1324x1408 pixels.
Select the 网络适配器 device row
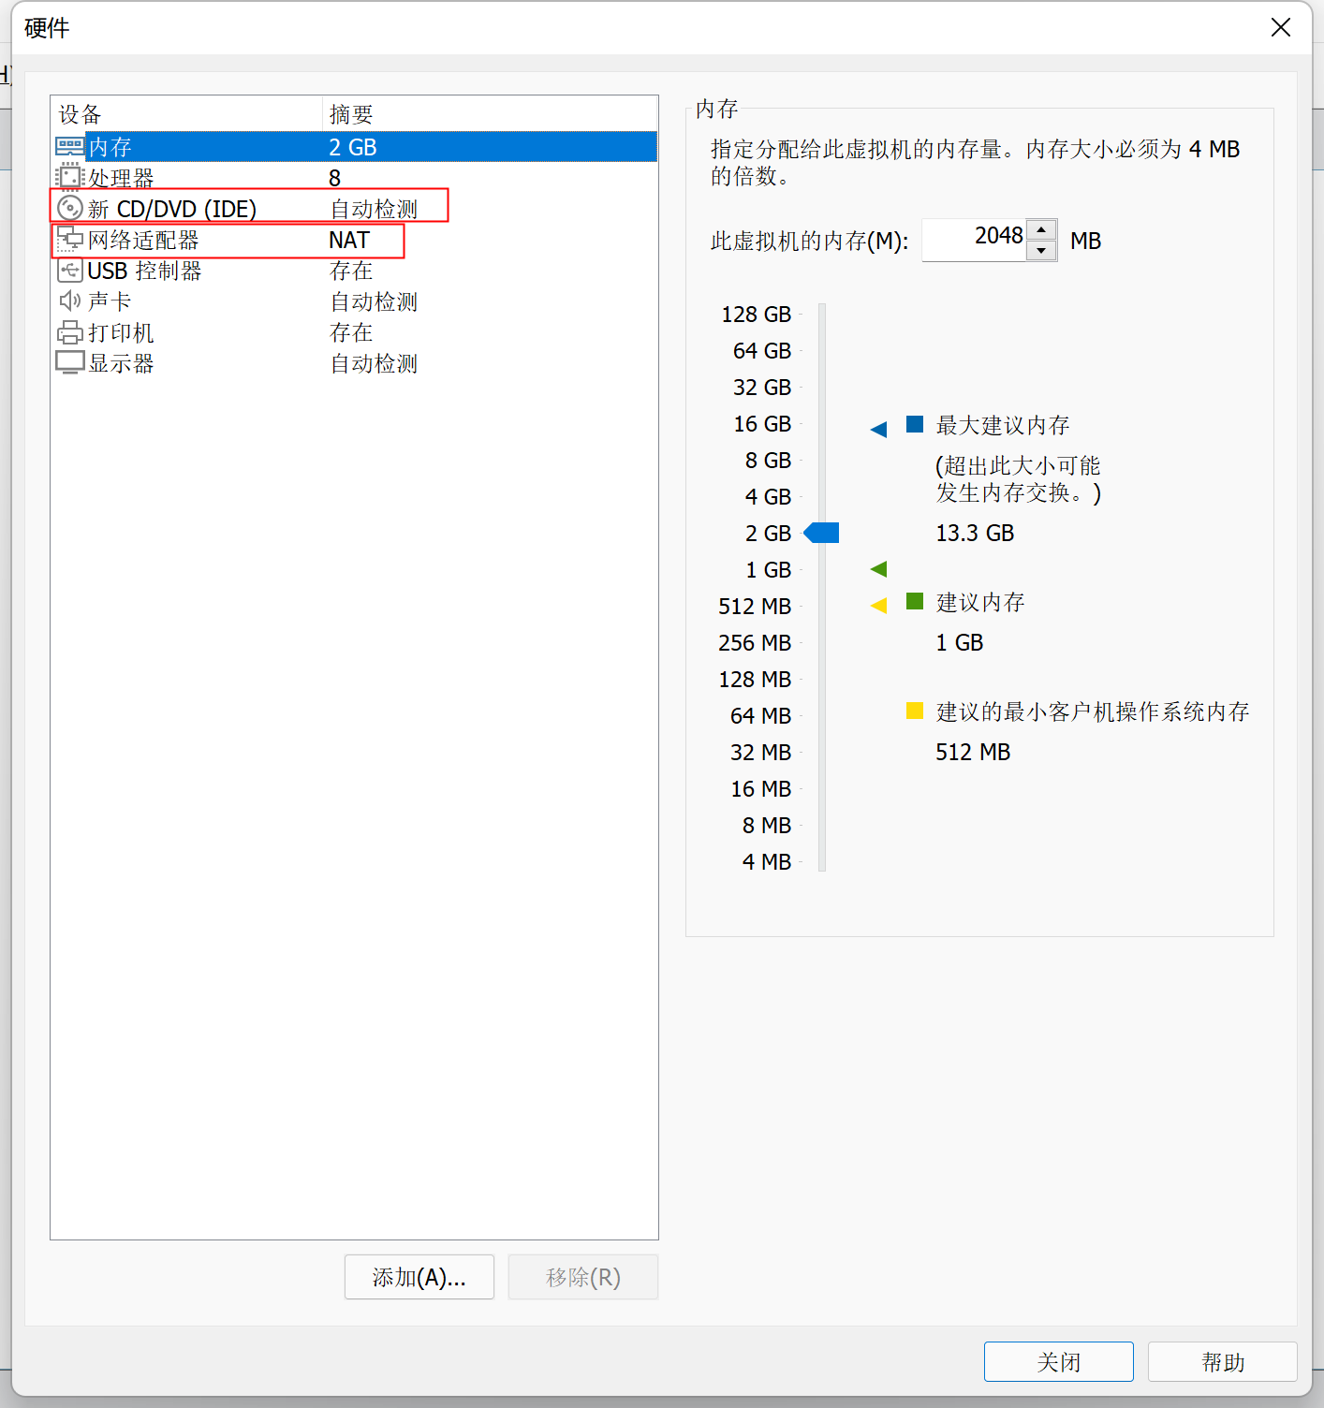[354, 240]
